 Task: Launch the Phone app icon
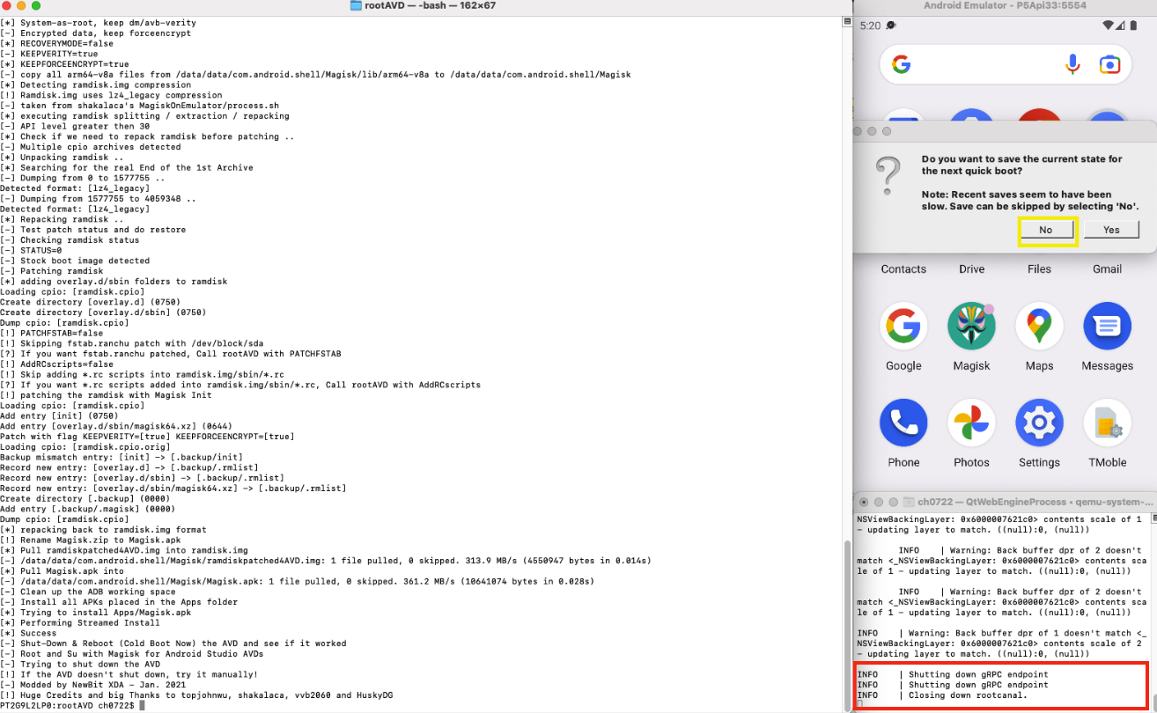click(x=903, y=423)
